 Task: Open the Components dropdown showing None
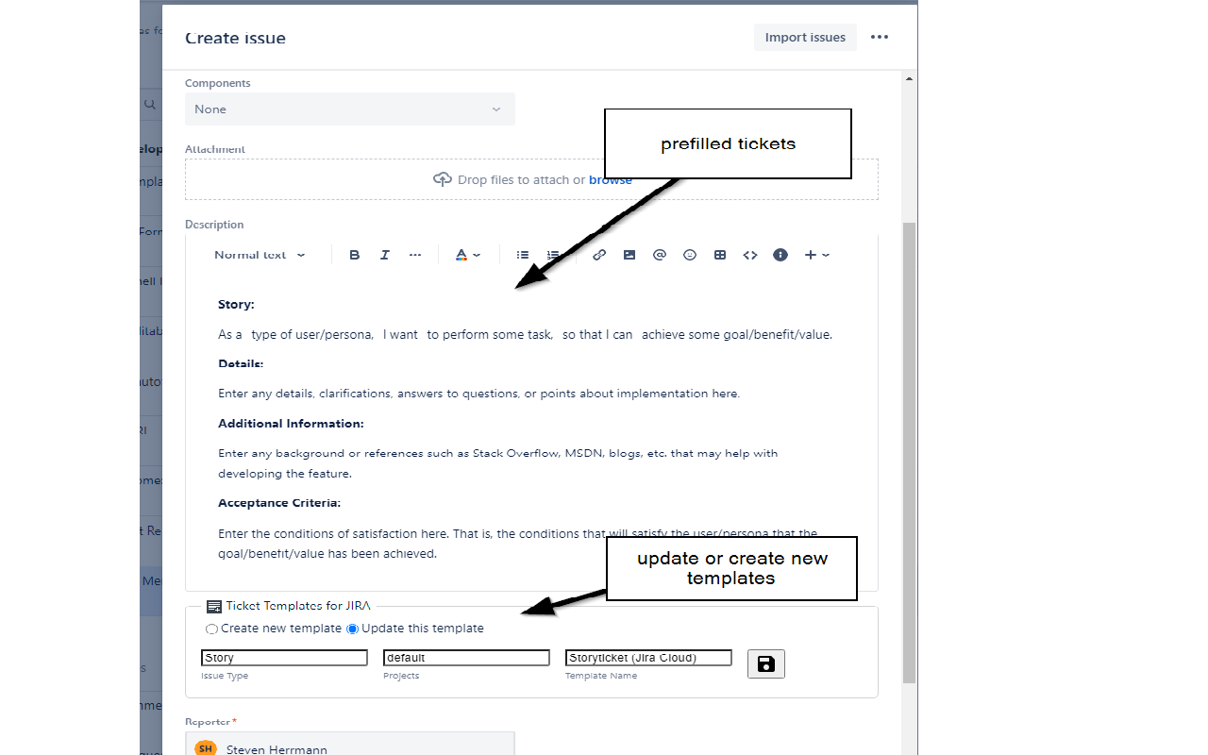point(349,109)
